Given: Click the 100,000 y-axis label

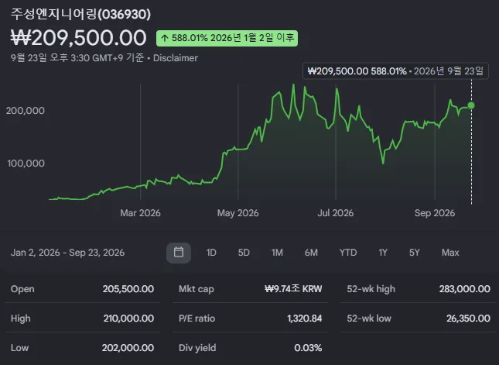Looking at the screenshot, I should click(26, 164).
